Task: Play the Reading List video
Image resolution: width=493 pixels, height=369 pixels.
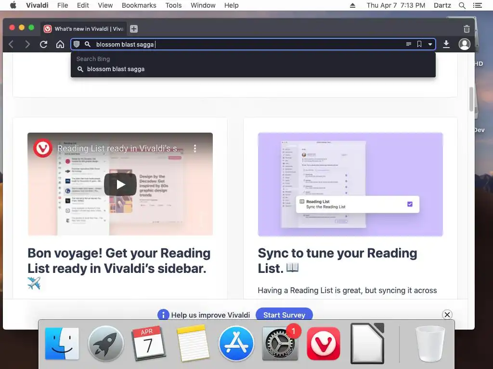Action: 120,184
